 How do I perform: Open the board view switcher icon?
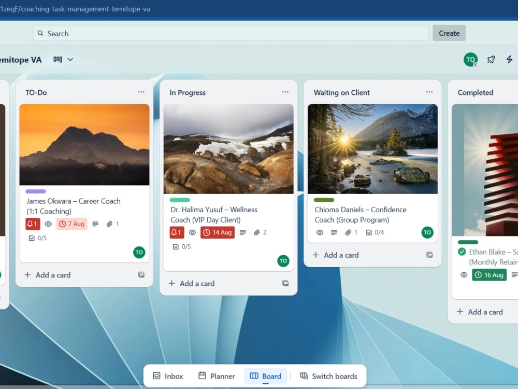(58, 60)
